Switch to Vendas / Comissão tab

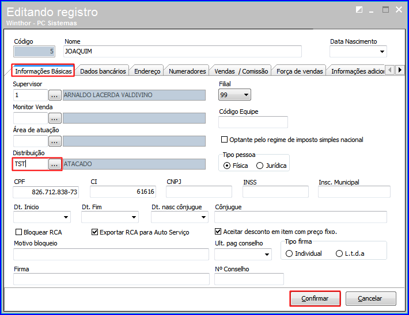(241, 71)
